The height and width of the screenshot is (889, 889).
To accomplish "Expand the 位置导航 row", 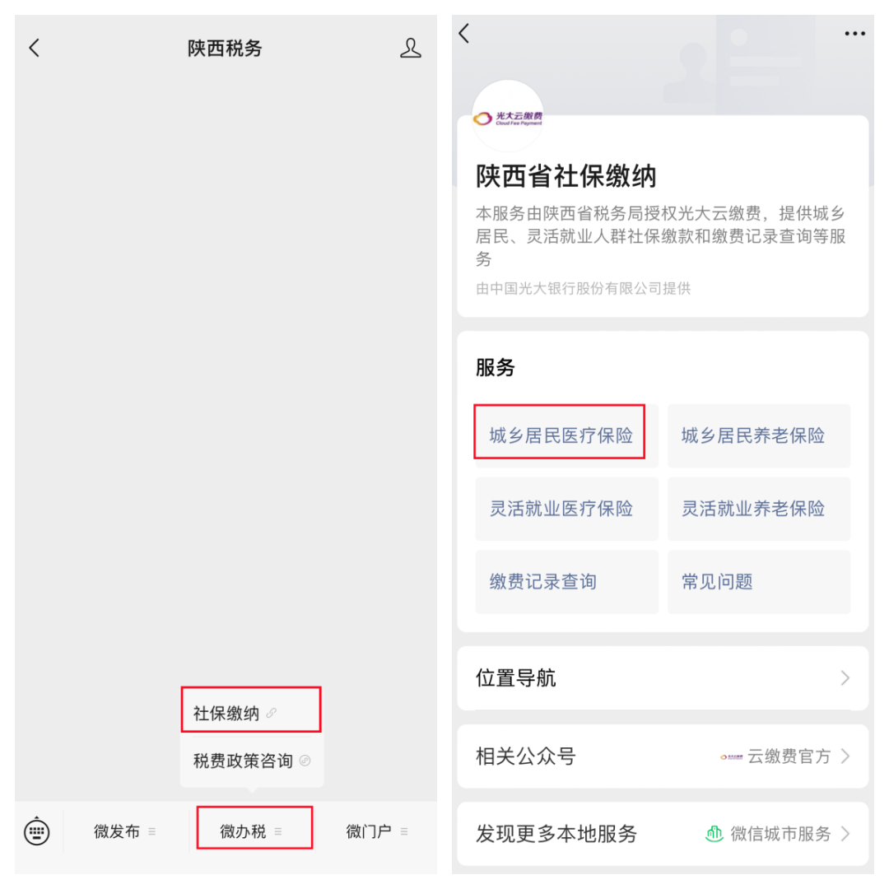I will coord(663,678).
